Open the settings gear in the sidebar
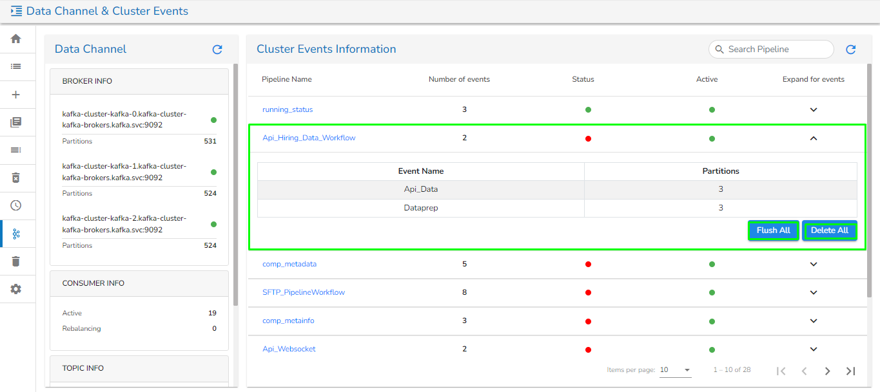880x392 pixels. tap(16, 289)
